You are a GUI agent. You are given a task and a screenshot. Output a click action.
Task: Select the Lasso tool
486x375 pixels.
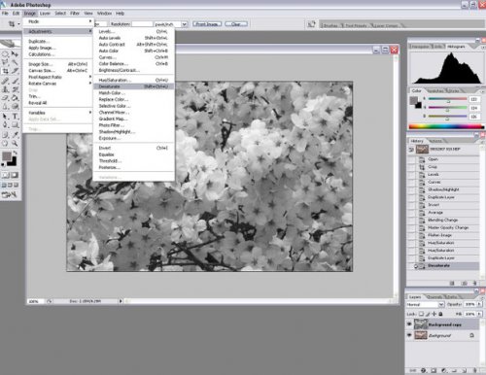[6, 62]
